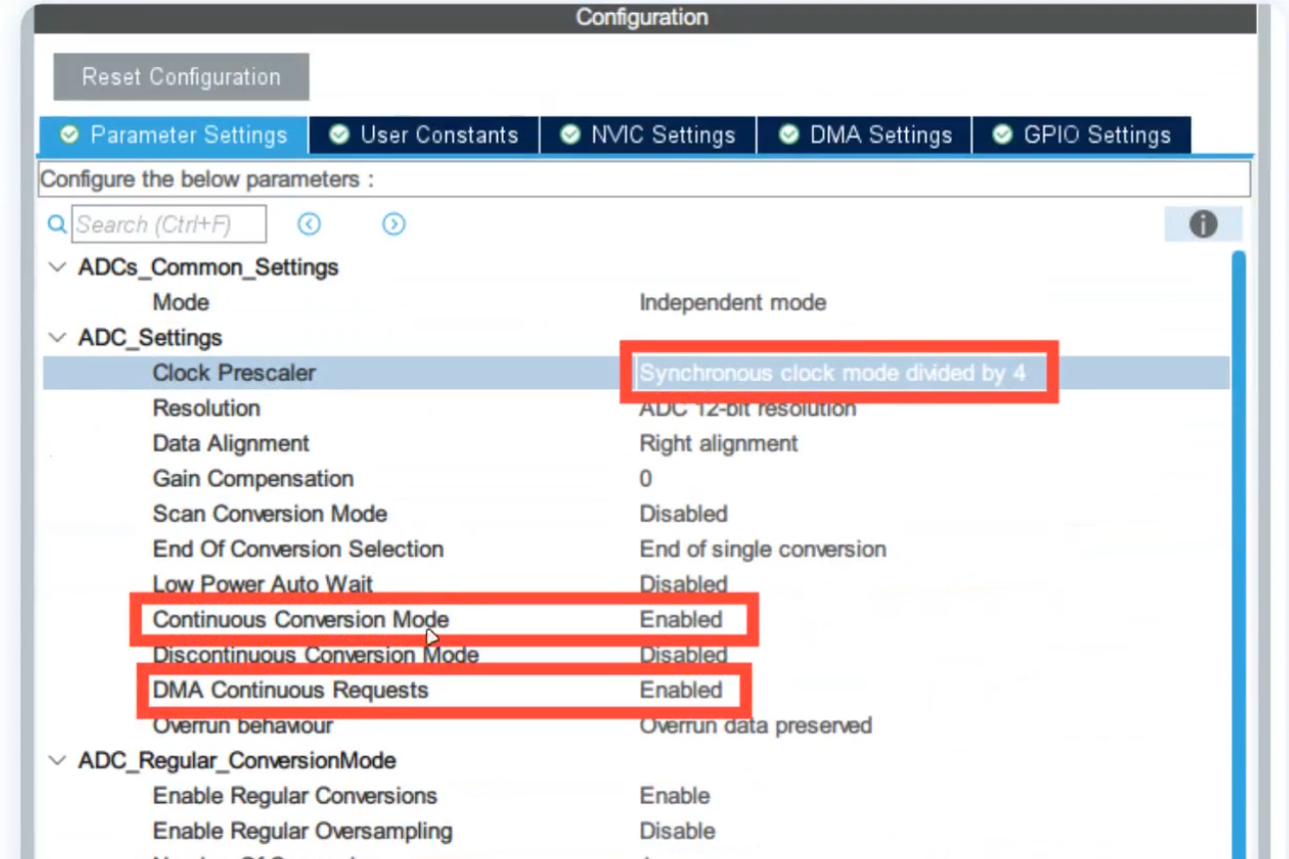
Task: Toggle Continuous Conversion Mode Enabled value
Action: (680, 620)
